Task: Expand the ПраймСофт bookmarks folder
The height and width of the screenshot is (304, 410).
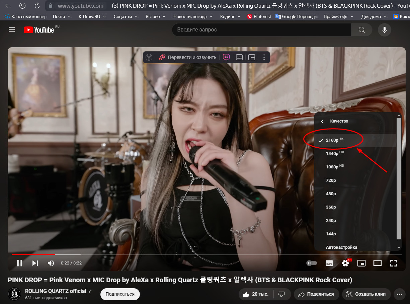Action: [339, 16]
